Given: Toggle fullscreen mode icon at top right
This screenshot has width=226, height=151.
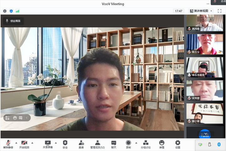Looking at the screenshot, I should coord(220,11).
